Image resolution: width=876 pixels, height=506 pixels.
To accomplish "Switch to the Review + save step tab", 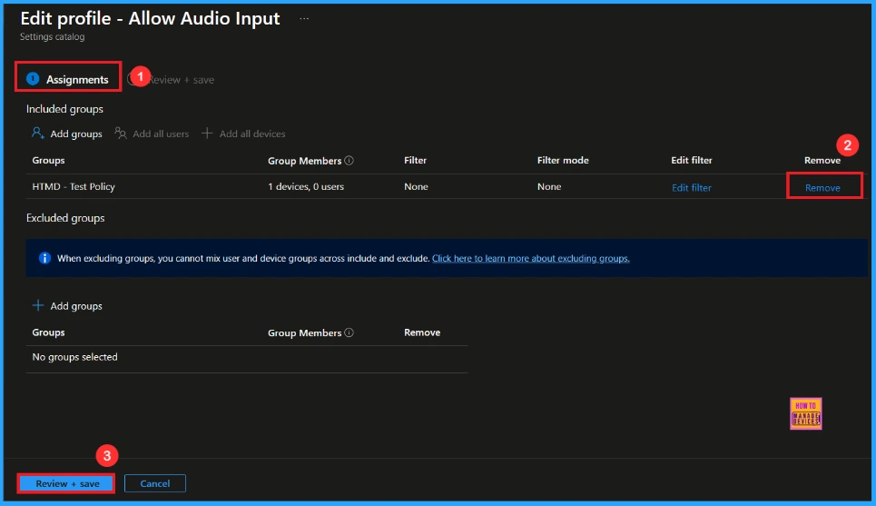I will [181, 80].
